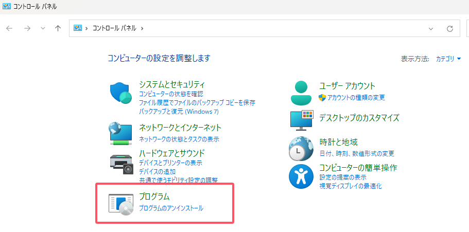This screenshot has width=469, height=232.
Task: Open ファイル履歴でファイルのバックアップ コピーを保存 link
Action: click(x=197, y=103)
